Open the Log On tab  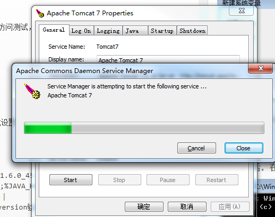(x=81, y=31)
